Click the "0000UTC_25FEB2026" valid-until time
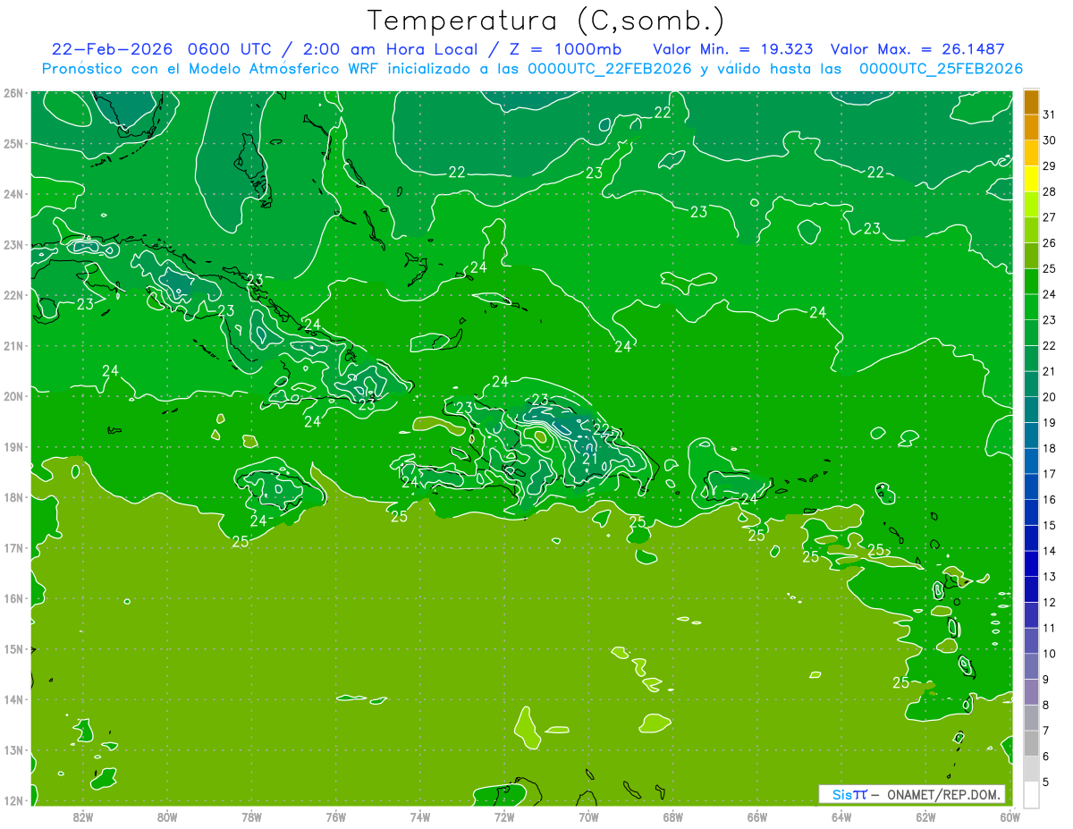This screenshot has height=829, width=1073. coord(941,69)
